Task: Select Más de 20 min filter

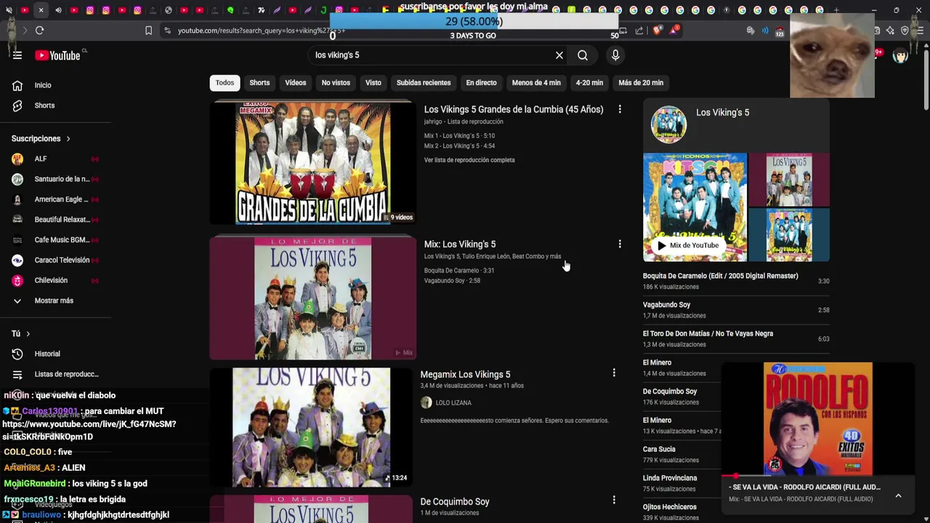Action: [641, 83]
